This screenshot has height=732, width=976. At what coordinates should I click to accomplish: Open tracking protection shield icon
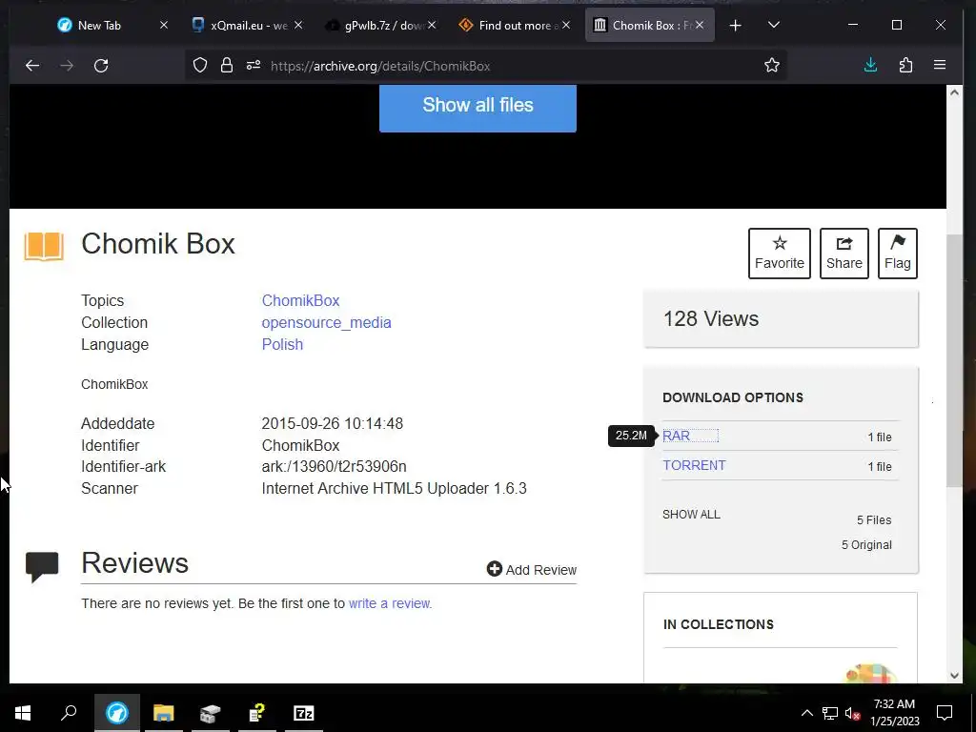pyautogui.click(x=200, y=66)
